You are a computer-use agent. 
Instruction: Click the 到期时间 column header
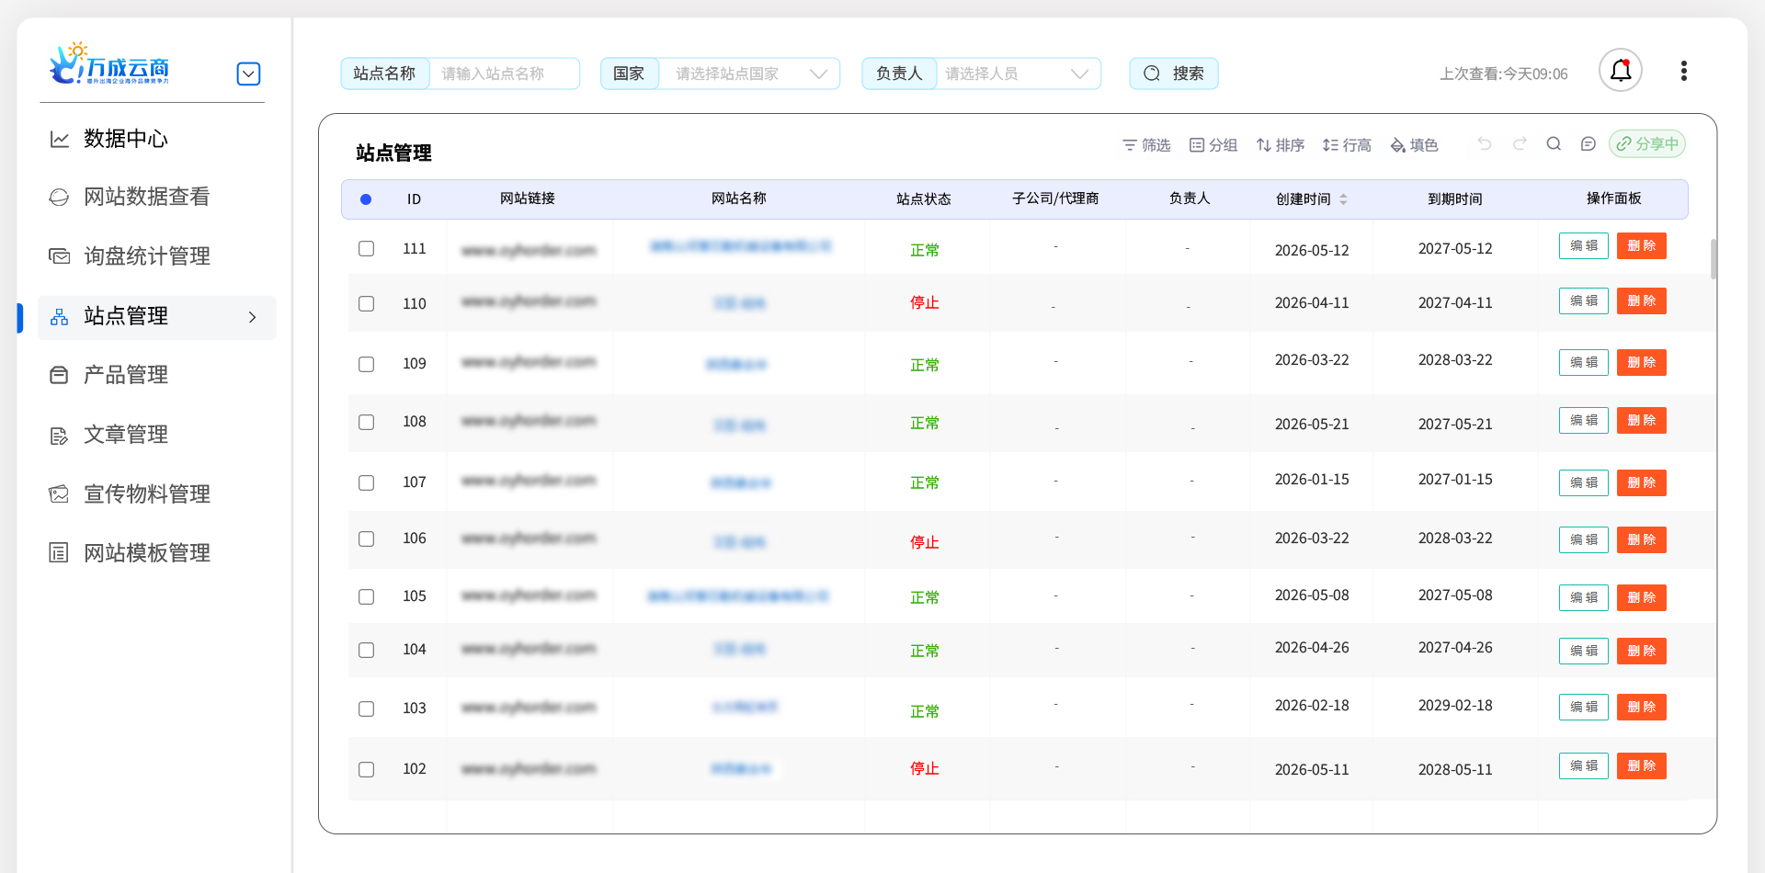click(1454, 199)
